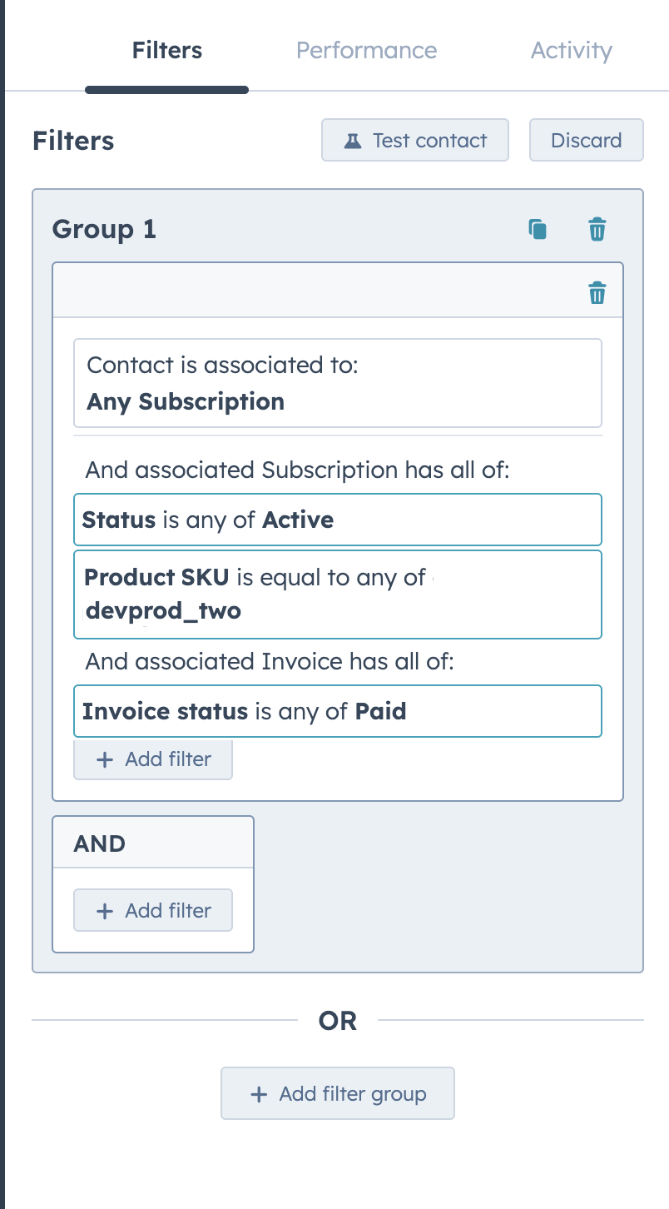Click Add filter below Invoice status
Image resolution: width=669 pixels, height=1209 pixels.
pyautogui.click(x=153, y=759)
